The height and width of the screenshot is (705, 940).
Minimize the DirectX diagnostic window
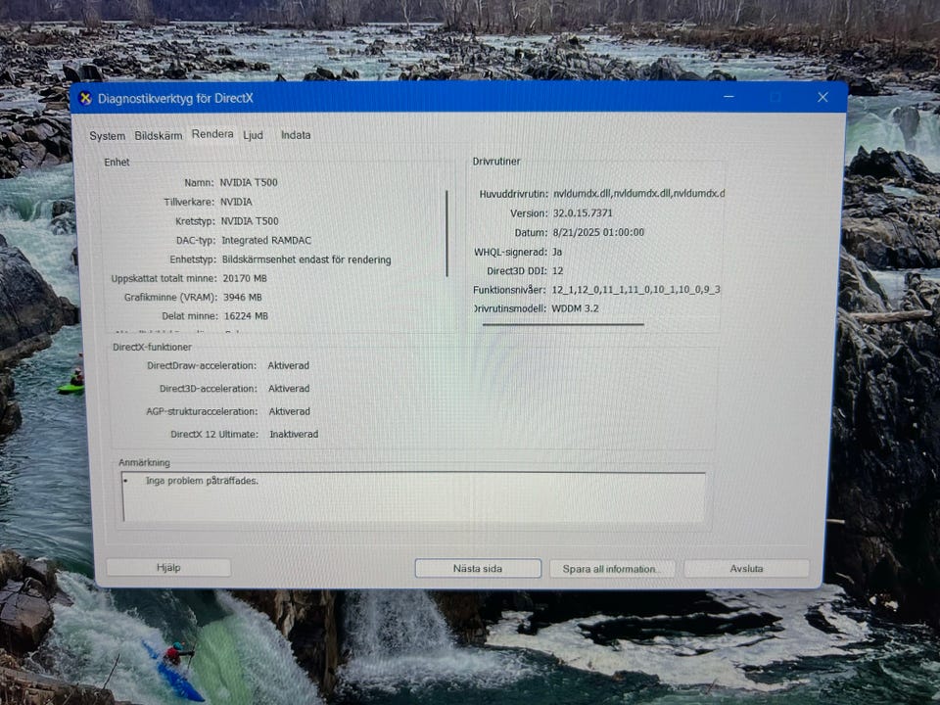point(728,97)
